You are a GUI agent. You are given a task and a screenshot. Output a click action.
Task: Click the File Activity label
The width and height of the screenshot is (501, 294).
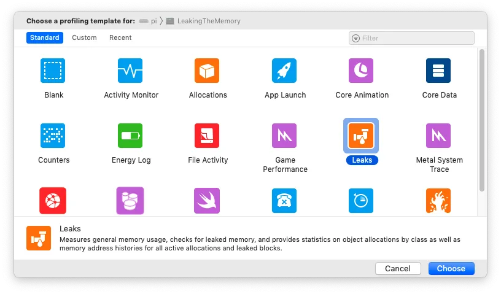pos(208,160)
